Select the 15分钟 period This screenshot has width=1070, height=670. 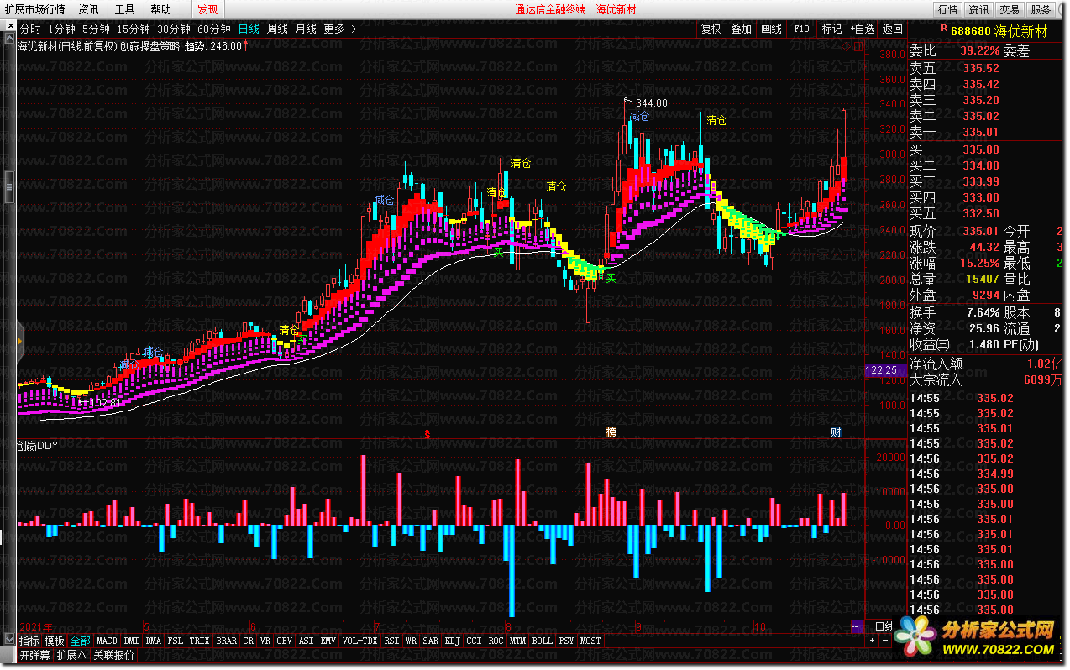click(134, 29)
